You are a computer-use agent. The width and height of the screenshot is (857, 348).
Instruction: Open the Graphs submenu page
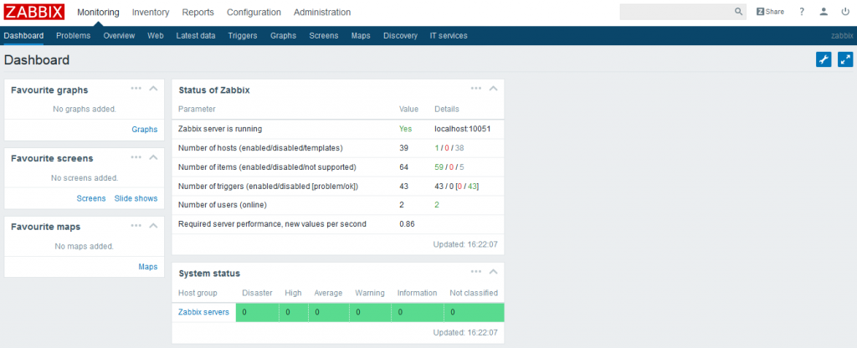(x=283, y=35)
